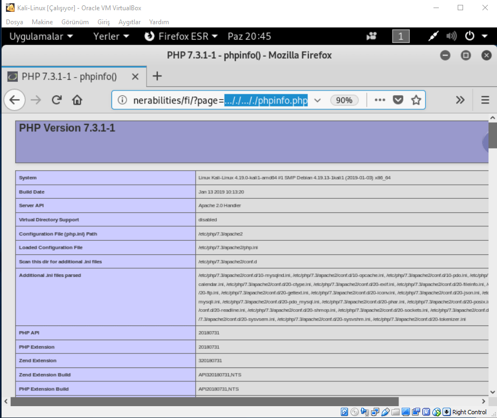Open the Uygulamalar applications menu
The width and height of the screenshot is (497, 418).
pos(41,37)
